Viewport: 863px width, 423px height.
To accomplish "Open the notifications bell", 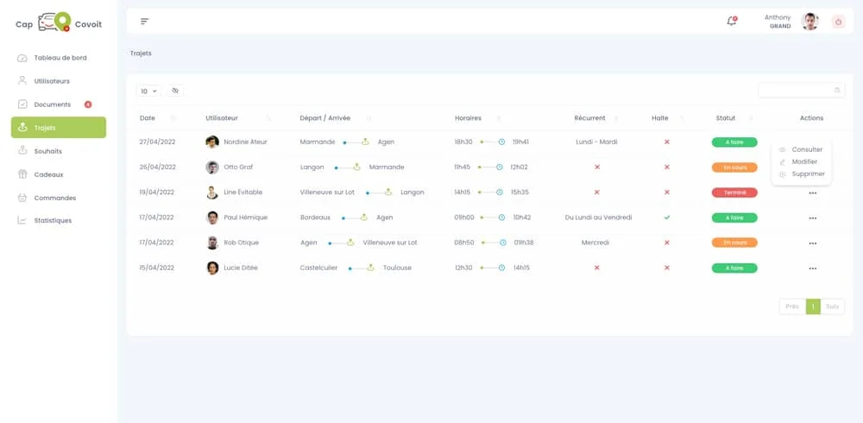I will 732,22.
